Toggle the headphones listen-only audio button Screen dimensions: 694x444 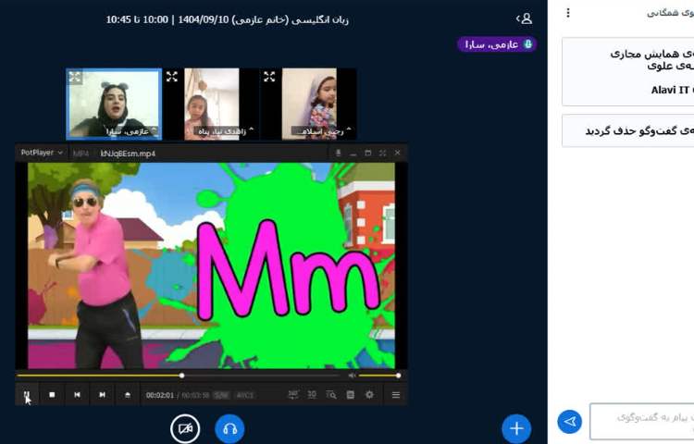229,428
